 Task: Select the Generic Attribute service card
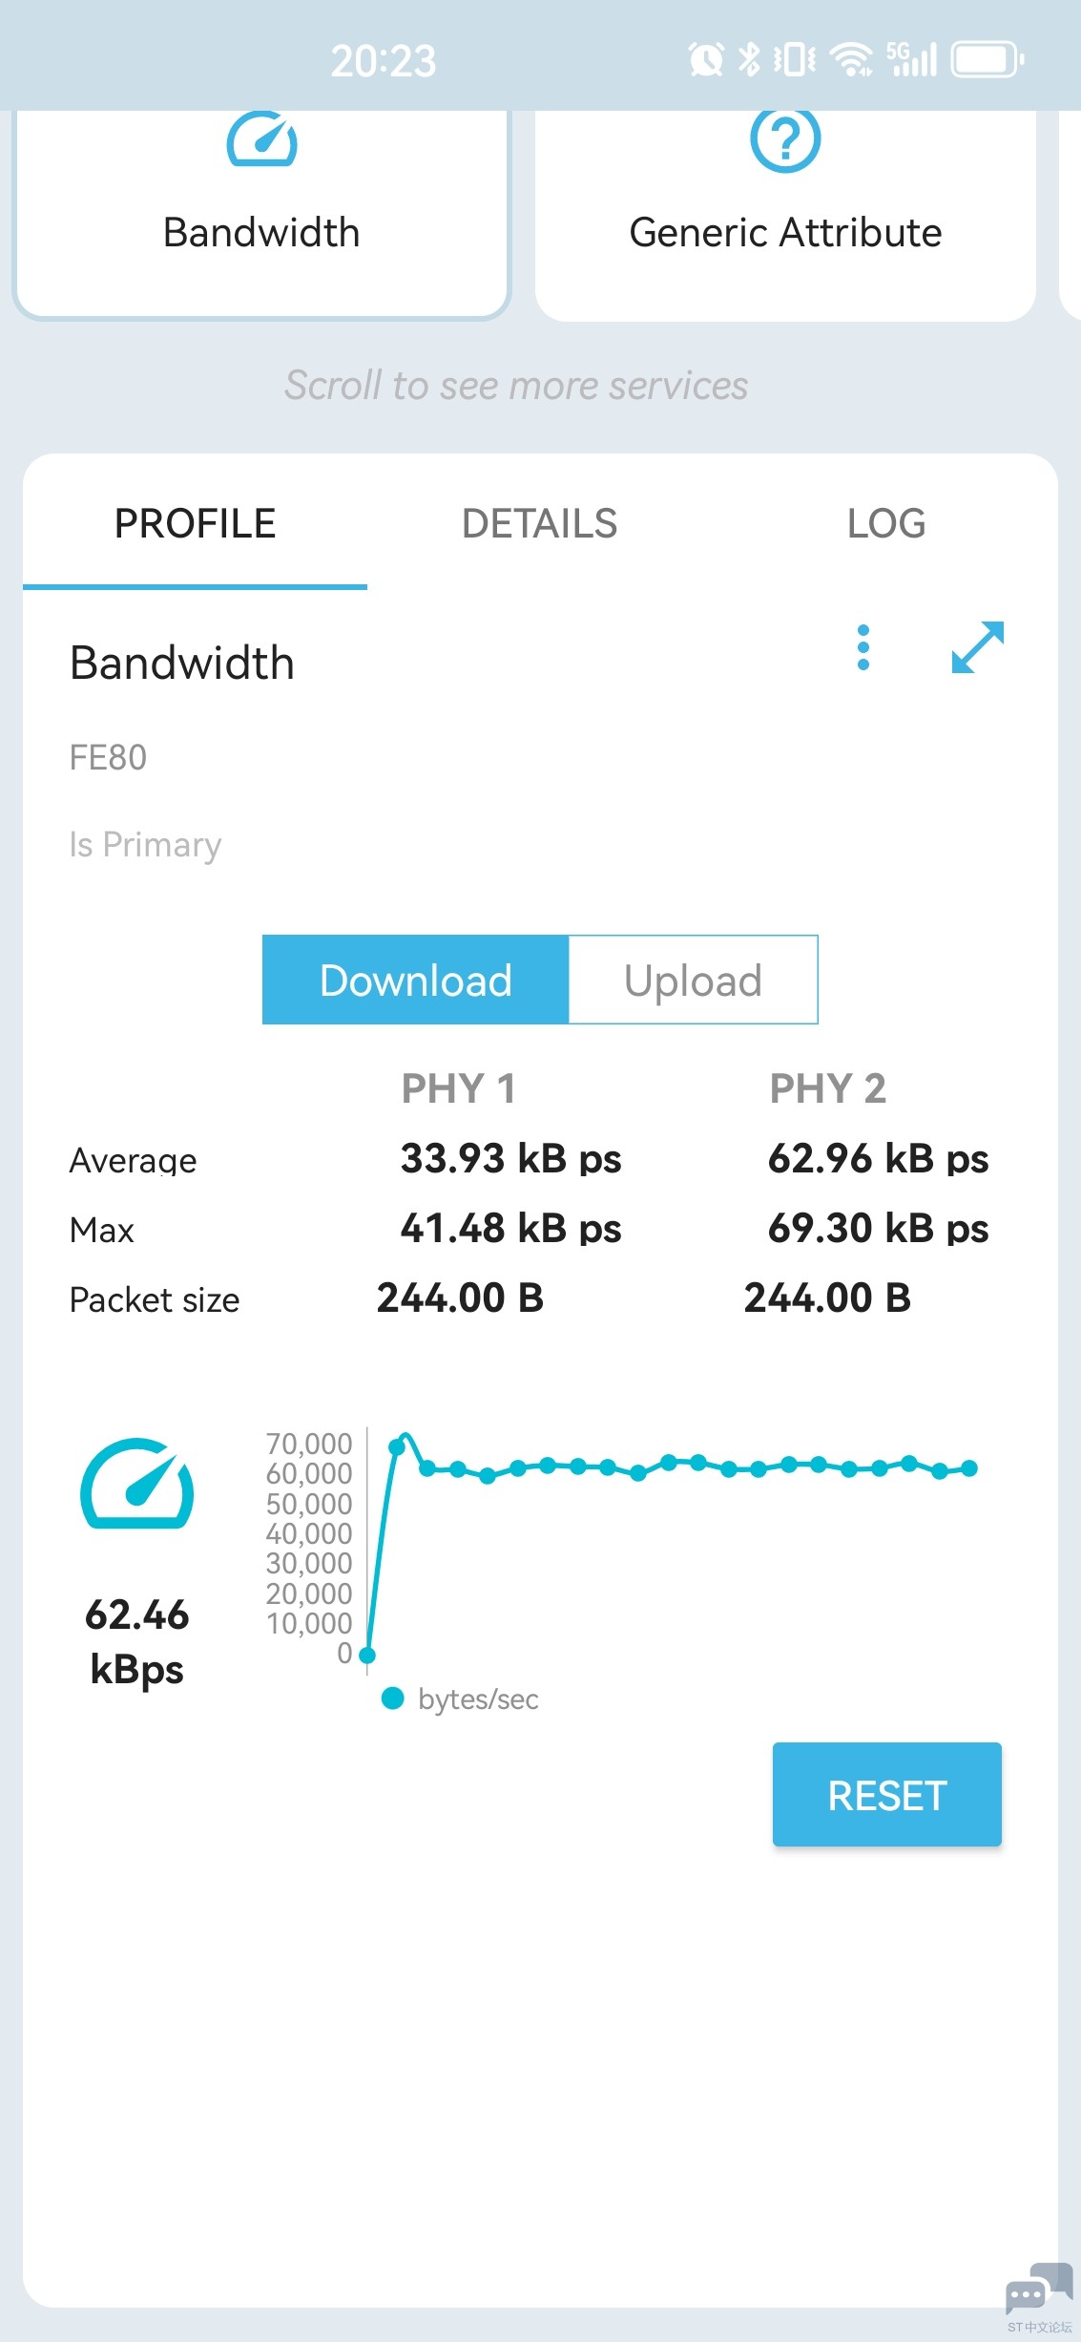point(785,216)
